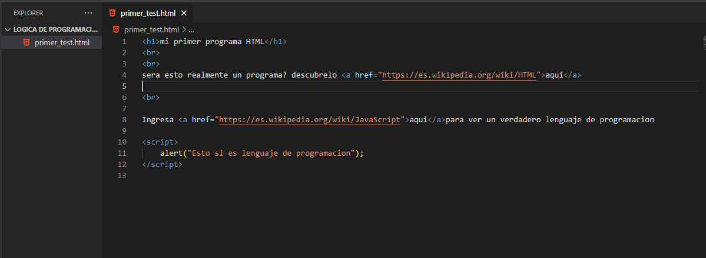Click the br tag on line 3
Screen dimensions: 706x258
[x=151, y=64]
